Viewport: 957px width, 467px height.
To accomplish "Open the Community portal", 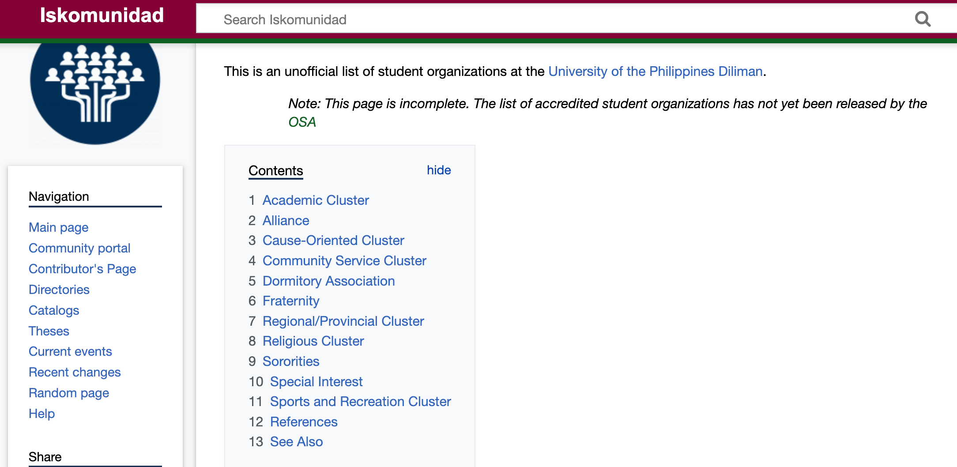I will pos(79,248).
